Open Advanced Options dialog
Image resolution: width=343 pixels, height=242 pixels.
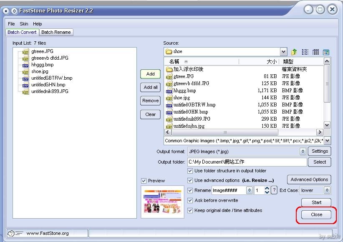tap(309, 179)
